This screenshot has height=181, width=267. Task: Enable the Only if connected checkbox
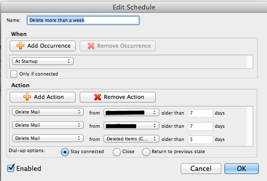(14, 74)
